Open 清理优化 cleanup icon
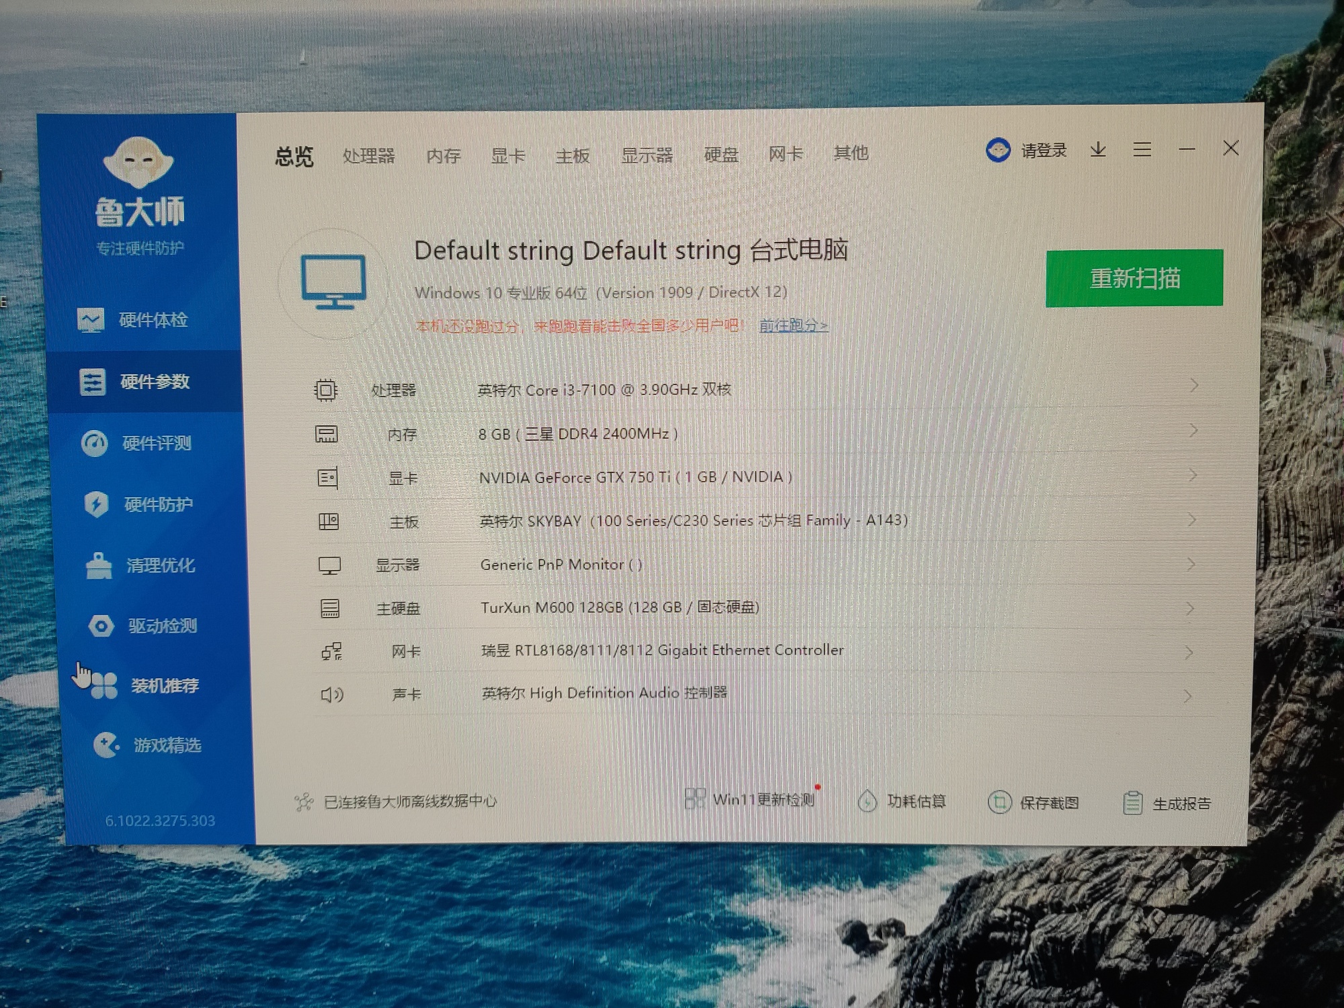 tap(99, 566)
